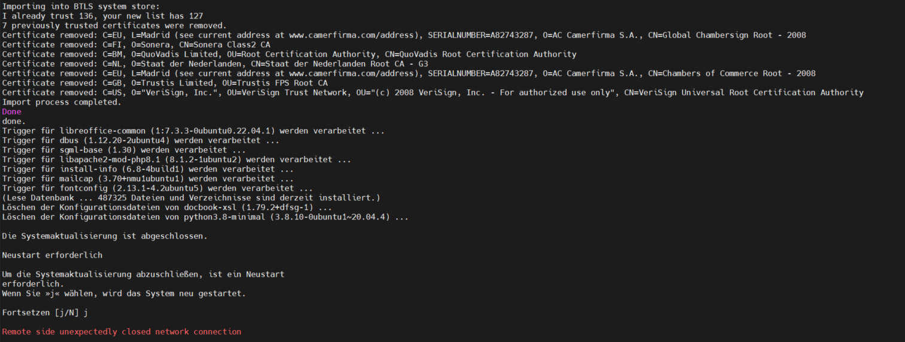Click the python3.8-minimal deletion line
Image resolution: width=905 pixels, height=342 pixels.
[x=205, y=217]
